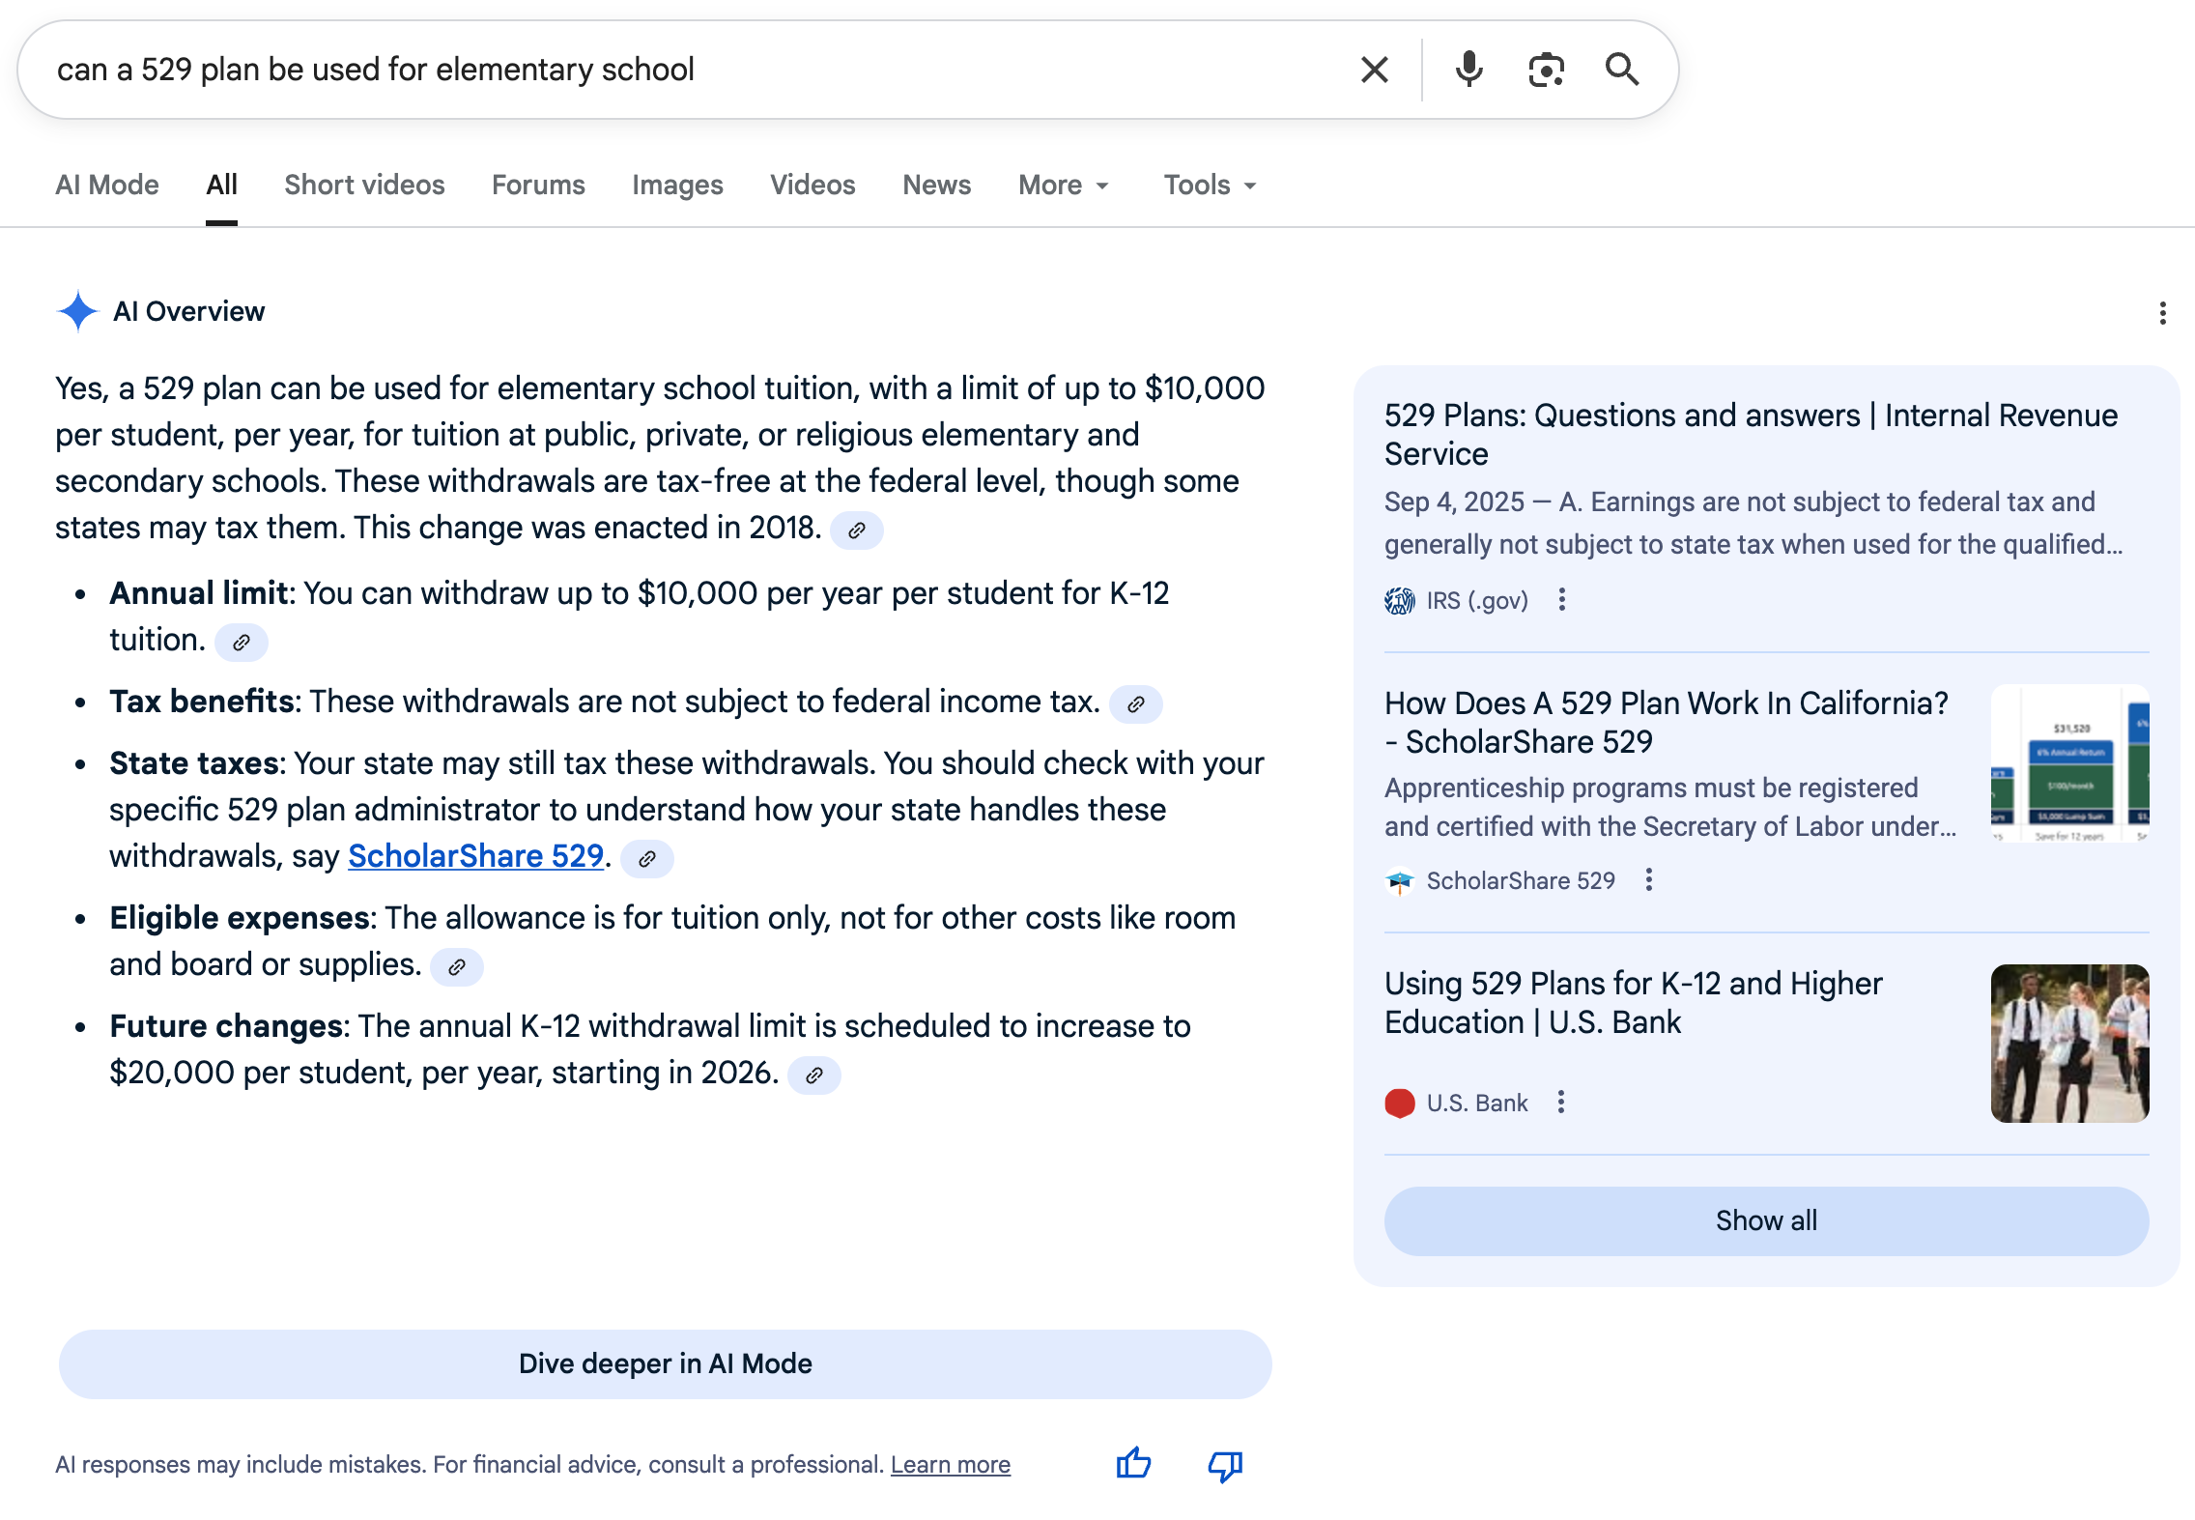
Task: Click citation link icon after Future changes
Action: pos(814,1075)
